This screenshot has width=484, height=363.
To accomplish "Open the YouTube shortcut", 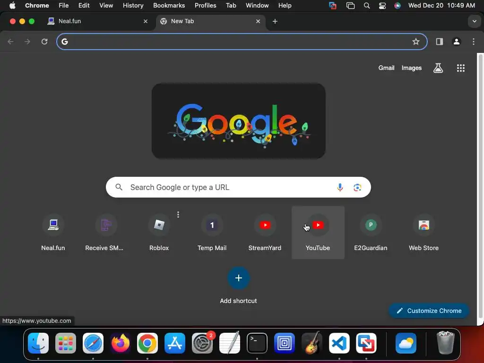I will (318, 233).
